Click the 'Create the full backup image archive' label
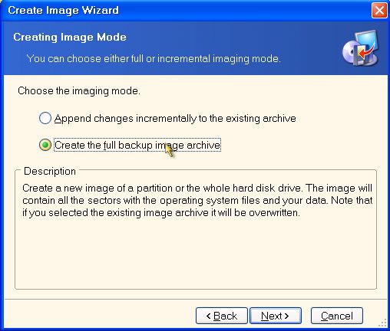Screen dimensions: 390x331 (x=137, y=145)
